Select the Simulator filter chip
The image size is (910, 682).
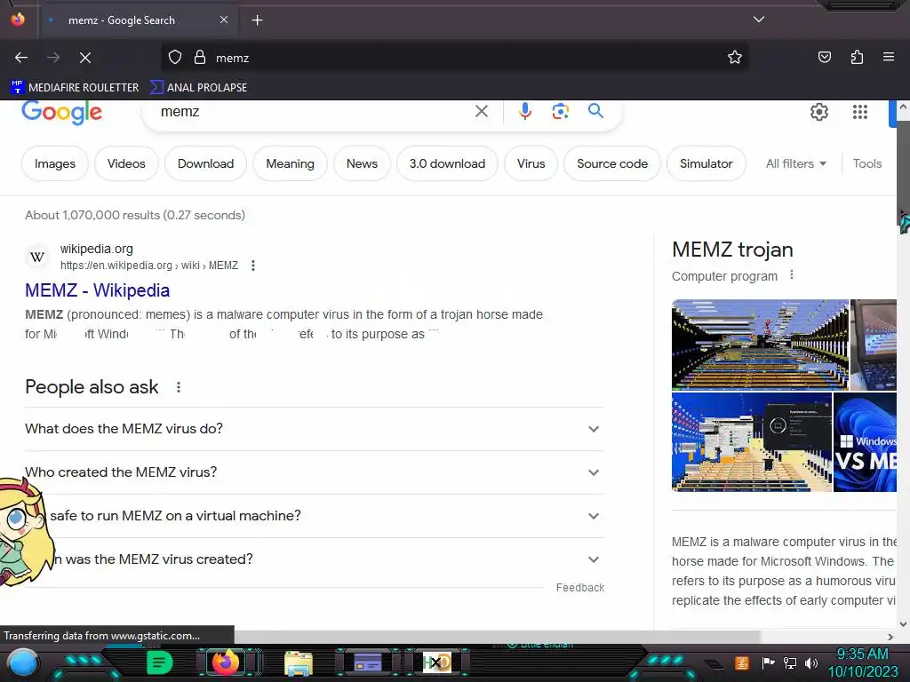pos(706,163)
